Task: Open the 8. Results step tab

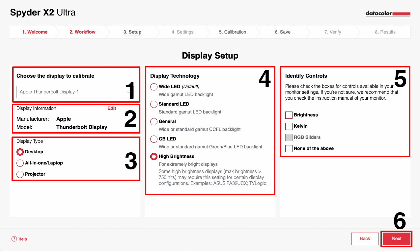Action: (x=385, y=32)
